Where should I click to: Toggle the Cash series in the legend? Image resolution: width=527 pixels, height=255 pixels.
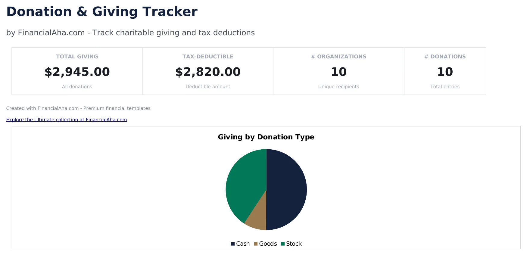point(243,244)
